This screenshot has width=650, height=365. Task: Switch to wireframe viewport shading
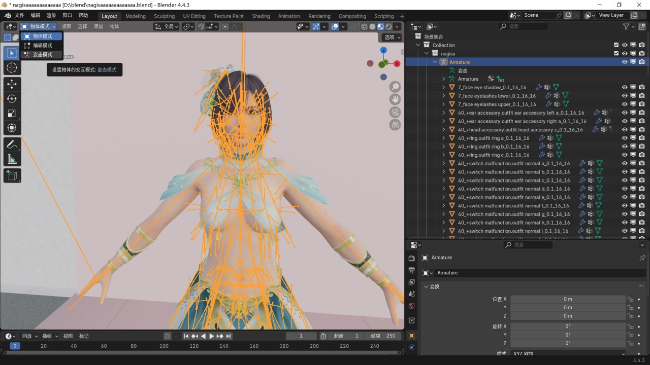(364, 26)
